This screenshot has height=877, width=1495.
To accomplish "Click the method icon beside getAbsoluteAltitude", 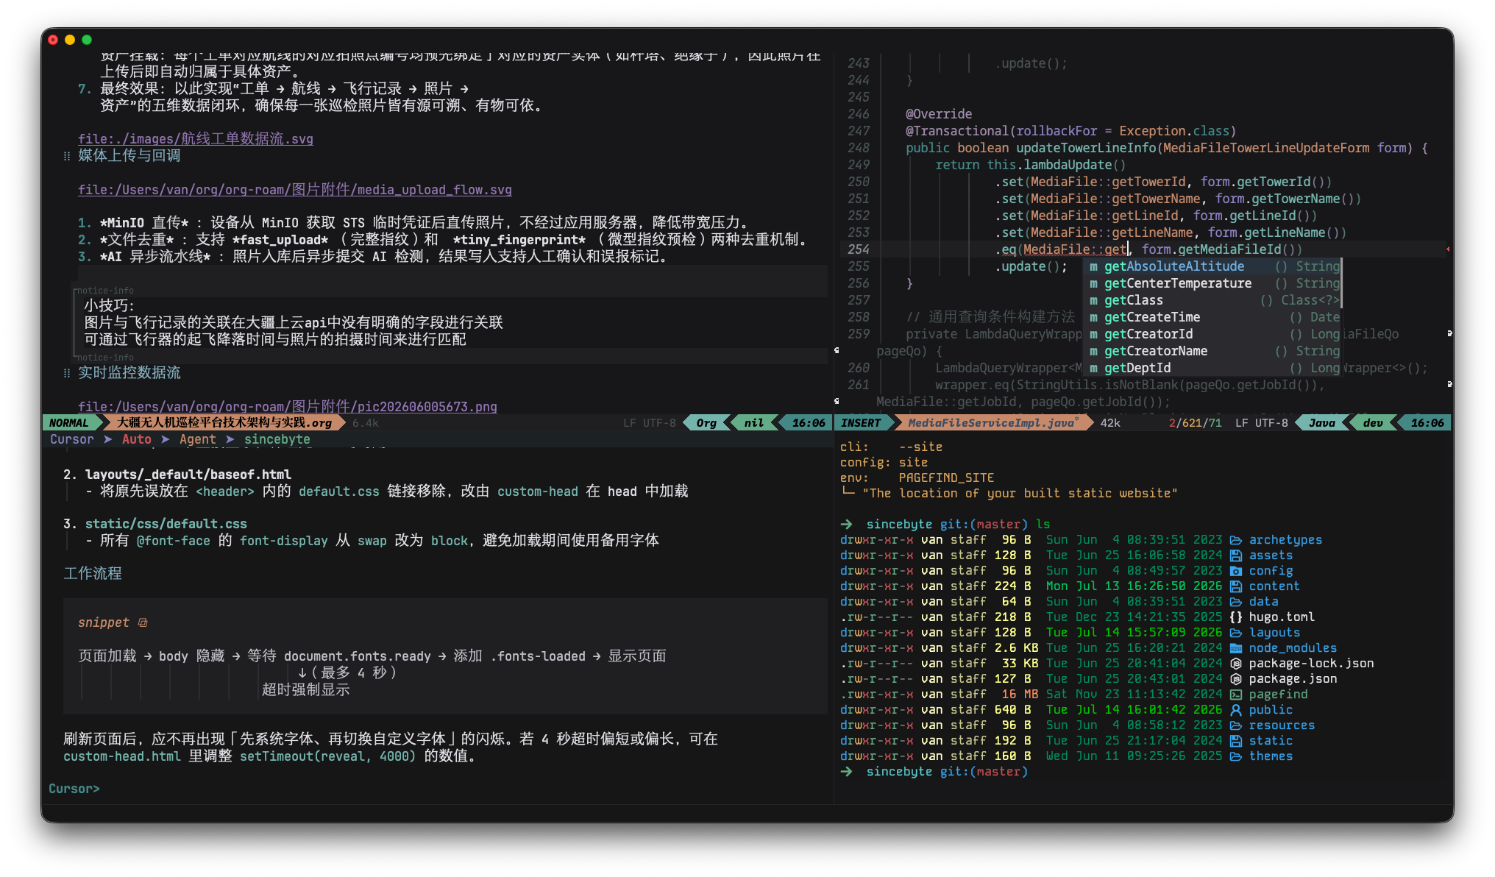I will coord(1094,266).
